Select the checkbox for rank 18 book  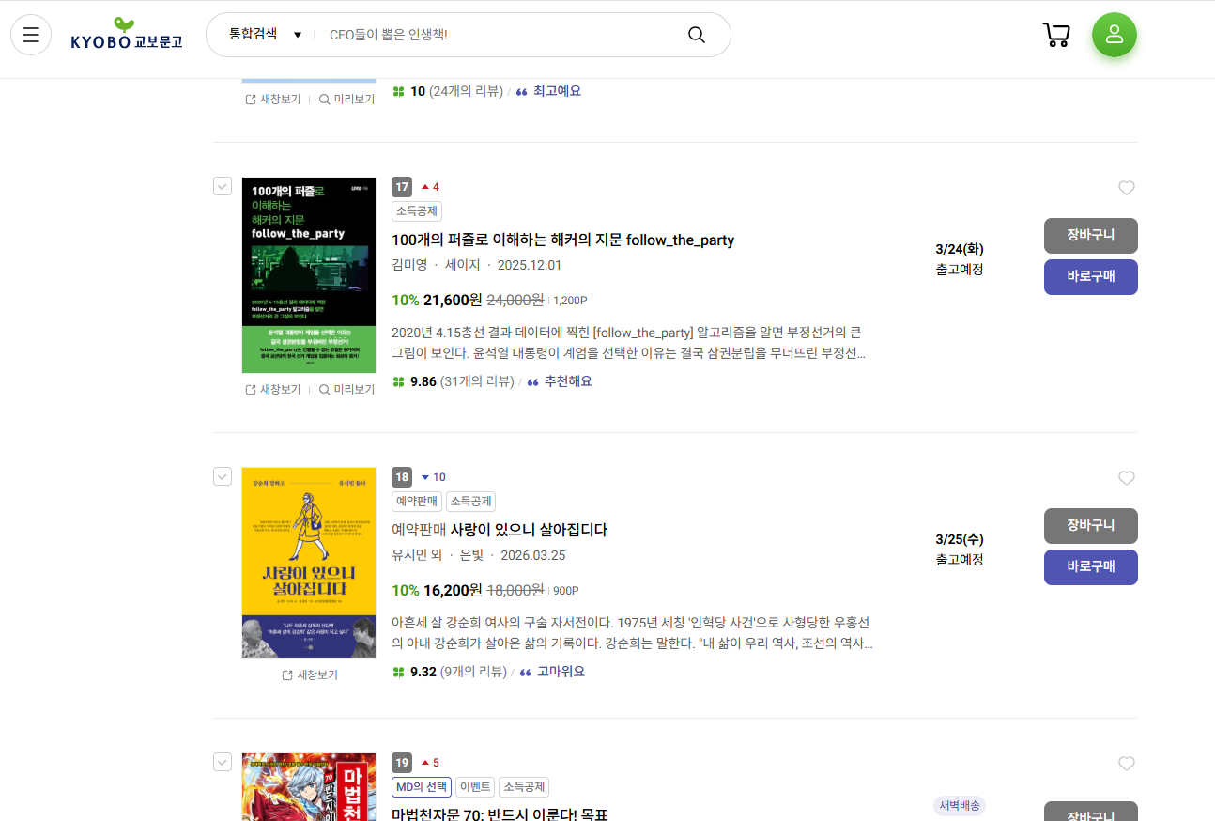(x=223, y=476)
